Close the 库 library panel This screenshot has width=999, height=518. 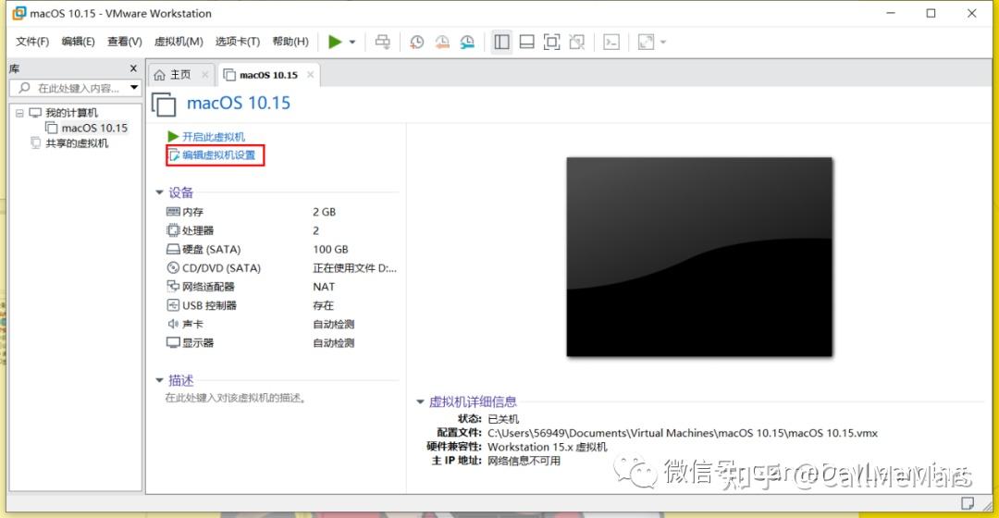pos(133,68)
